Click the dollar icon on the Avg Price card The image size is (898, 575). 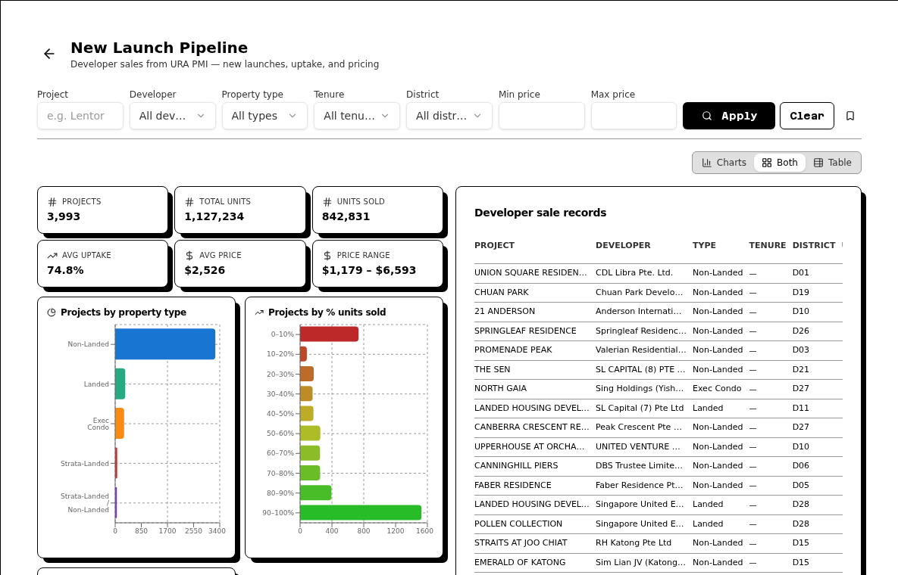[x=189, y=256]
